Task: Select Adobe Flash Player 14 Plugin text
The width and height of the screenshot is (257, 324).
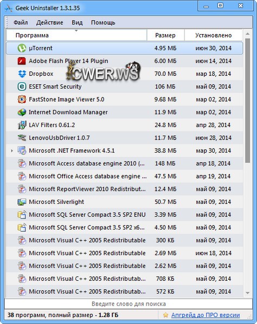Action: (x=68, y=61)
